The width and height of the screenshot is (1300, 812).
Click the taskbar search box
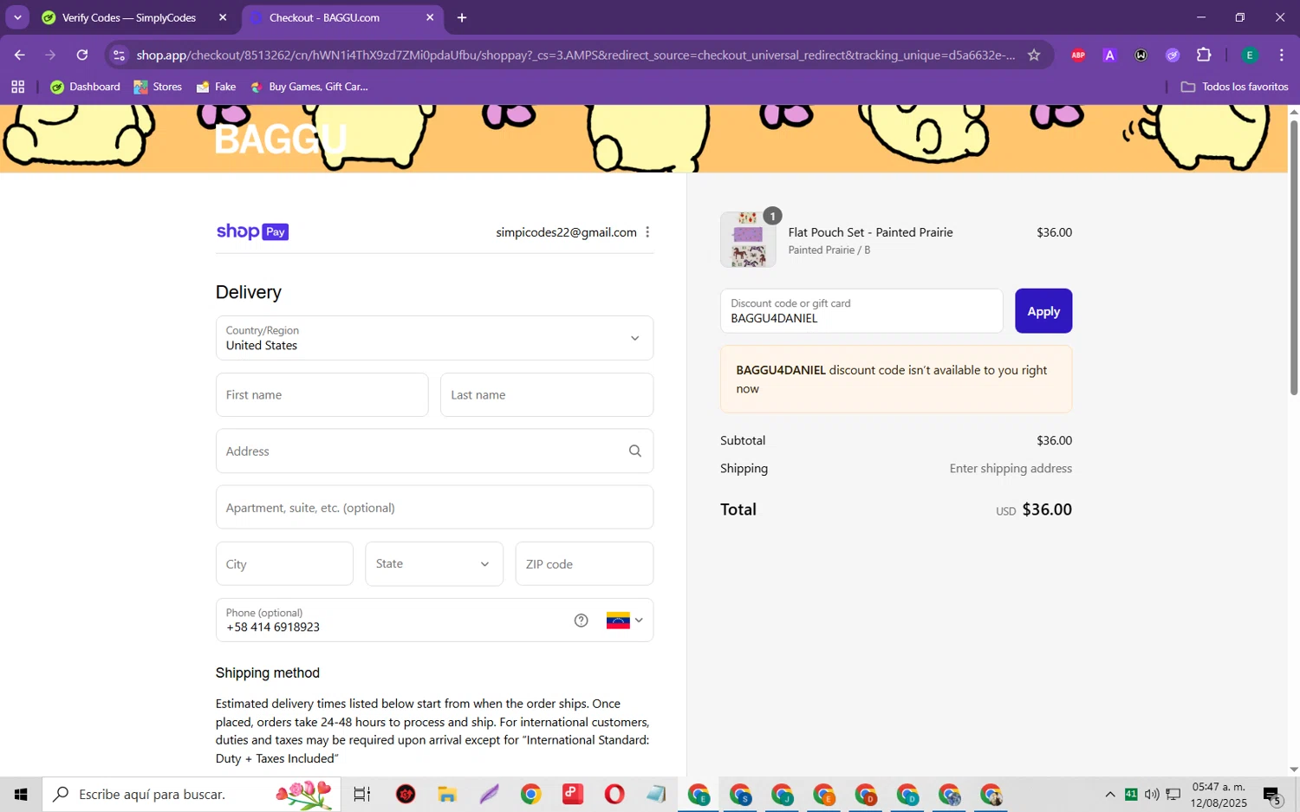(192, 794)
